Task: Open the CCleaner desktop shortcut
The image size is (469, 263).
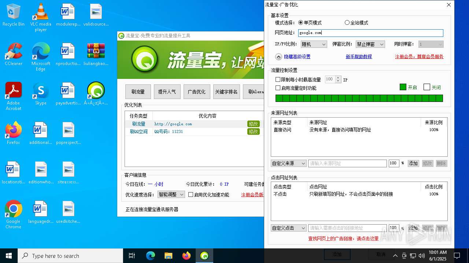Action: pos(14,54)
